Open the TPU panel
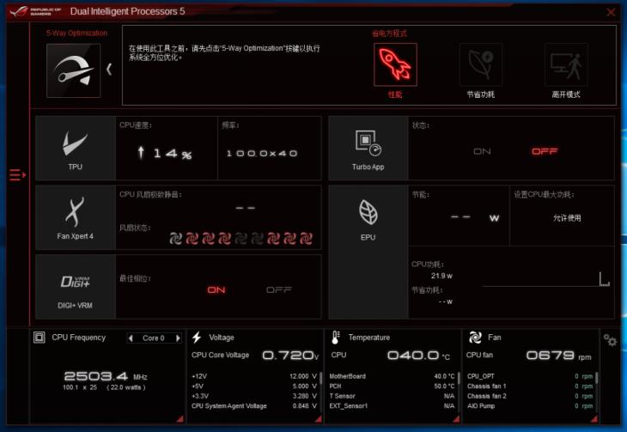The height and width of the screenshot is (432, 627). coord(76,149)
